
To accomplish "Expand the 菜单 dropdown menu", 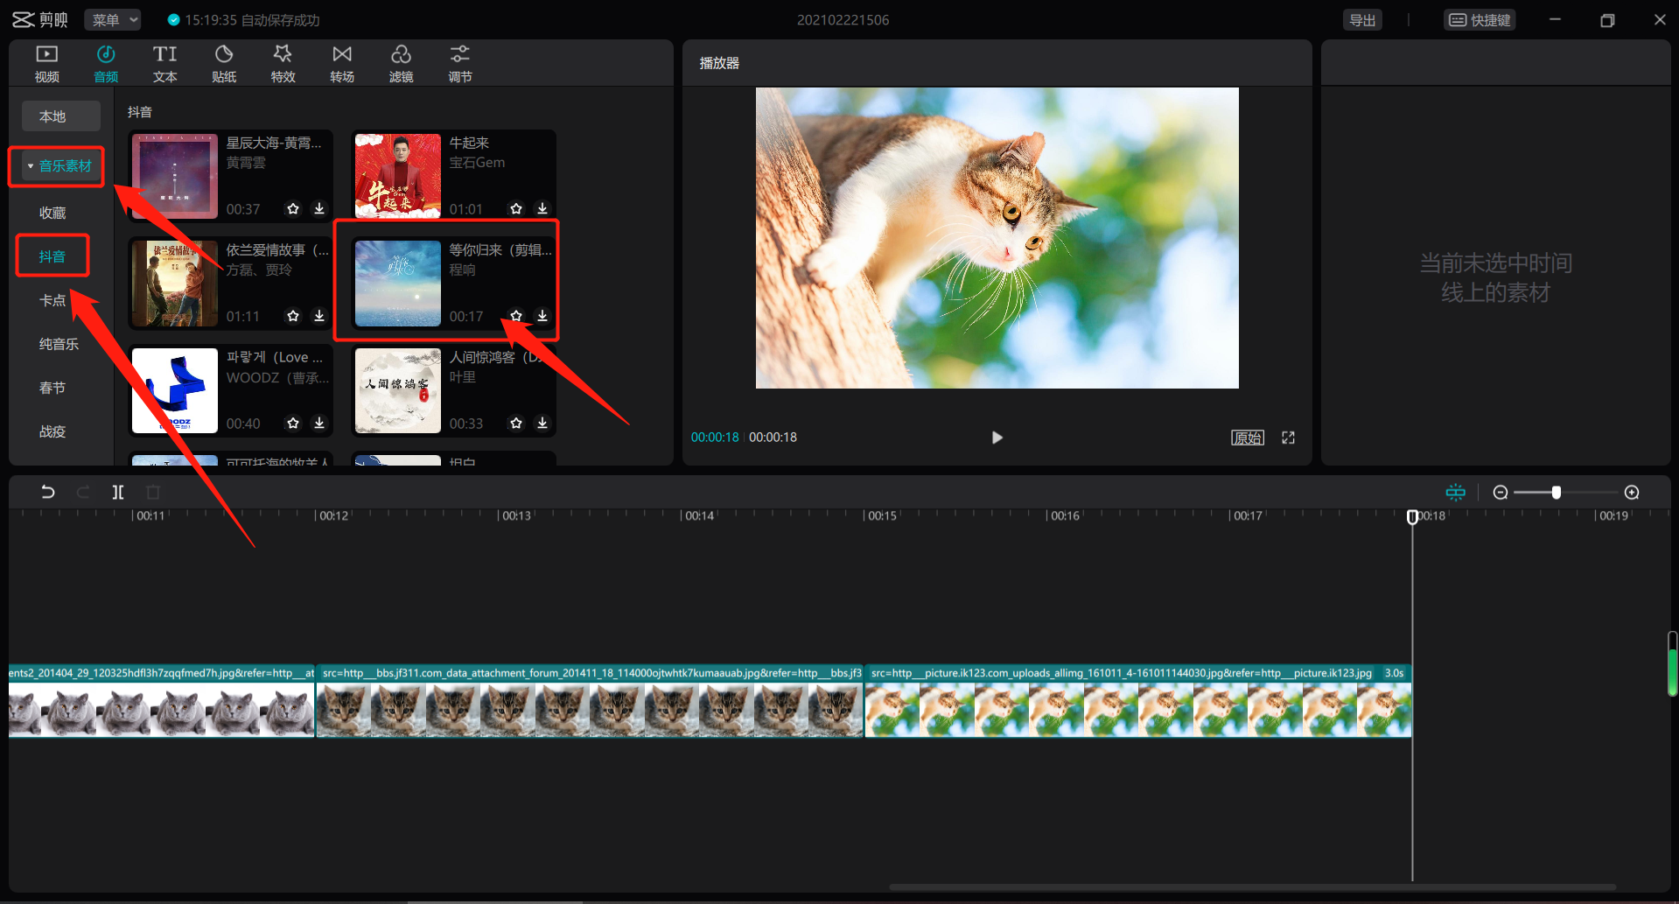I will [113, 20].
